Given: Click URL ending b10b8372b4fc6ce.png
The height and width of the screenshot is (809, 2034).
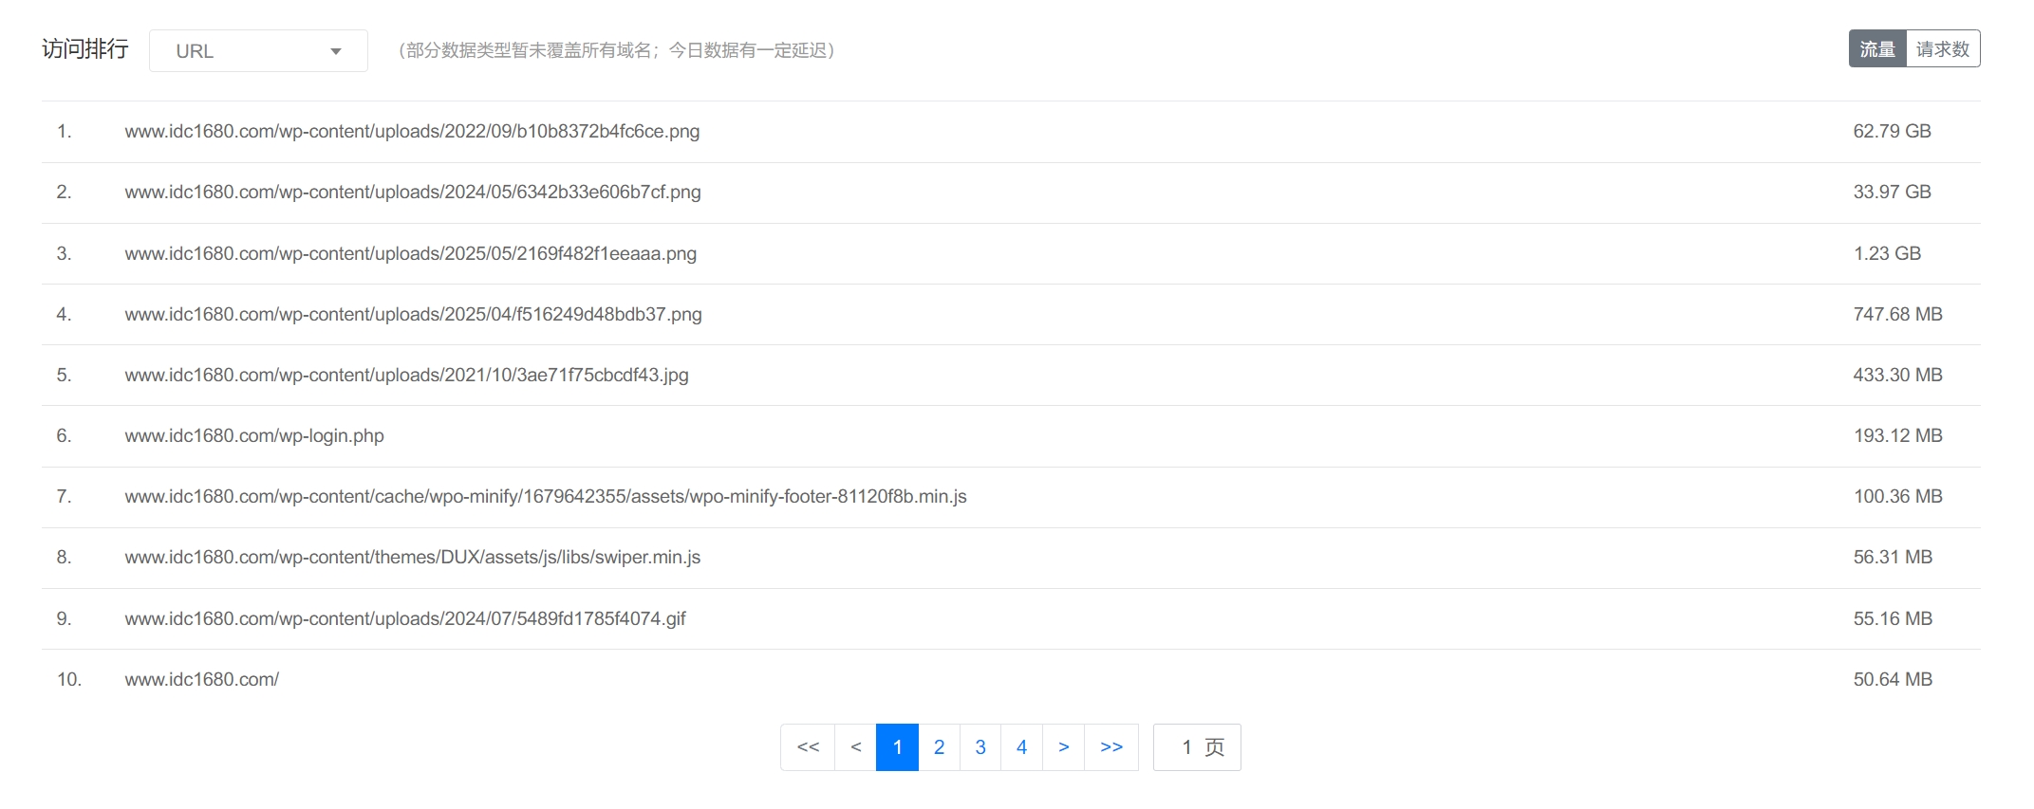Looking at the screenshot, I should 412,132.
